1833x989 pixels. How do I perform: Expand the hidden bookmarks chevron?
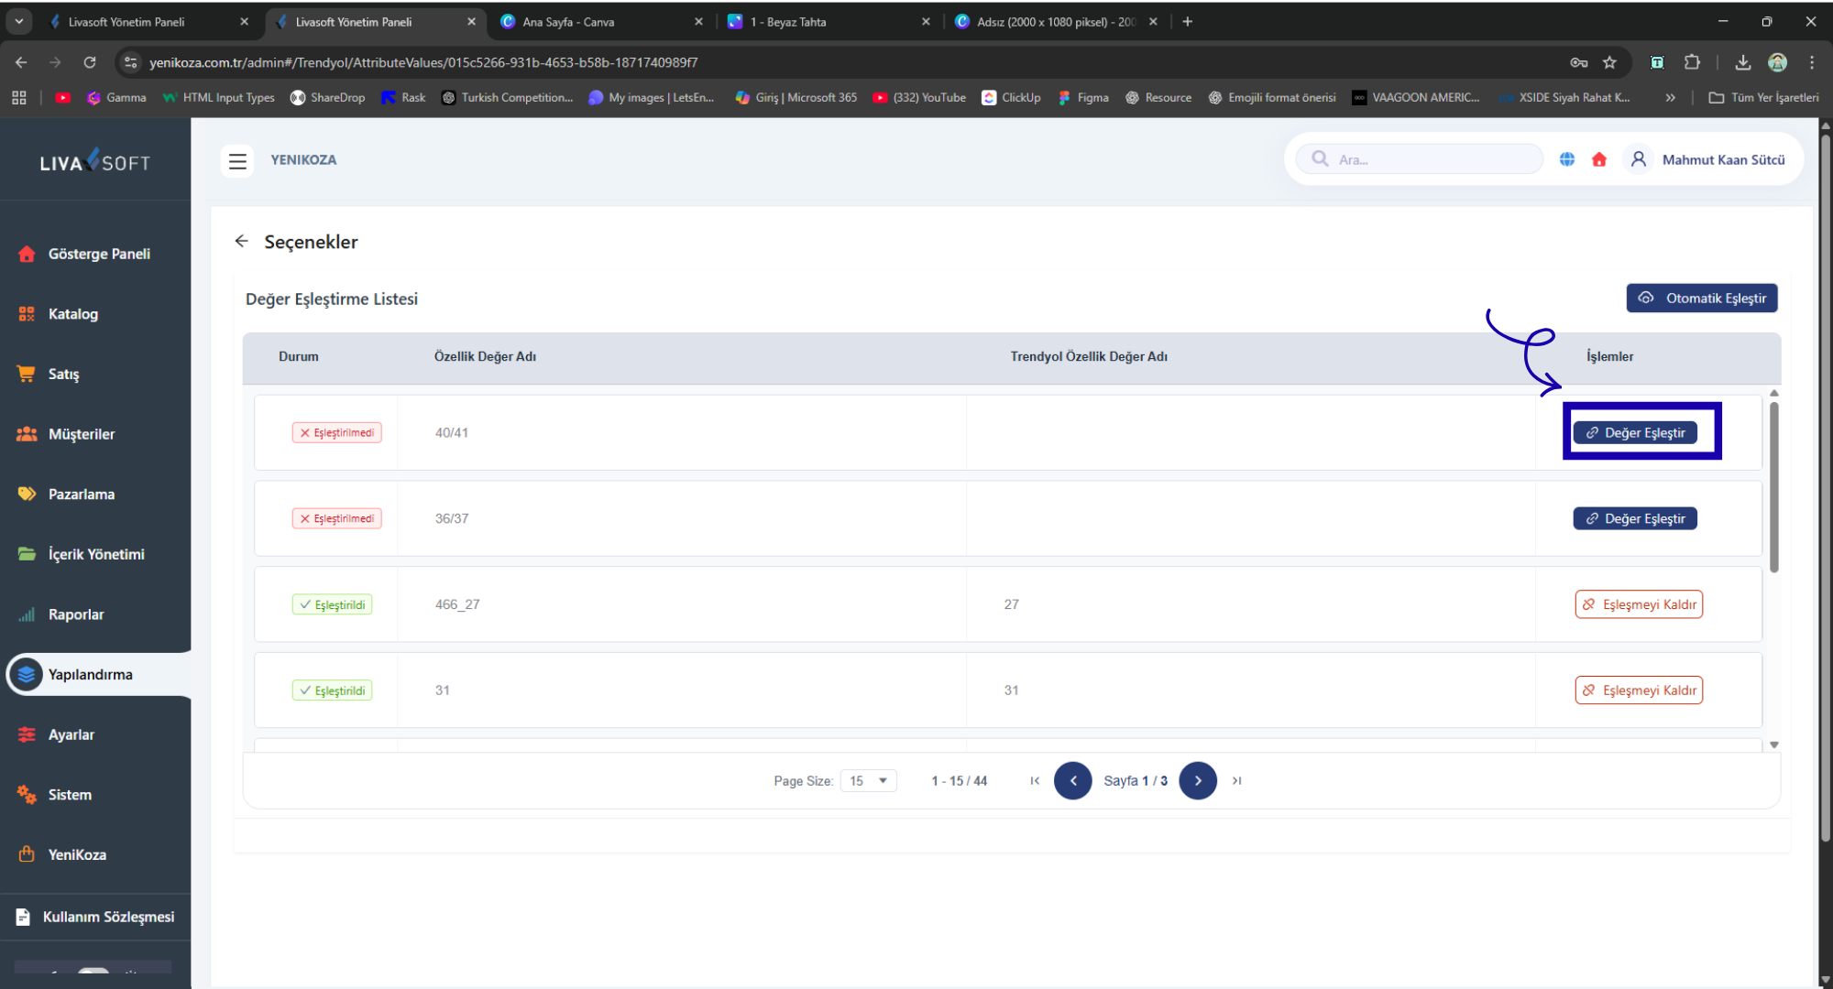1670,97
